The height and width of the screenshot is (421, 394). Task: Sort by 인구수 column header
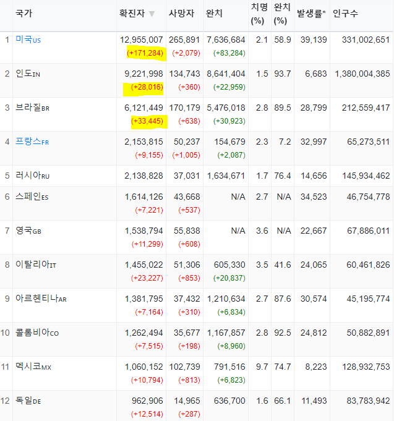coord(345,13)
